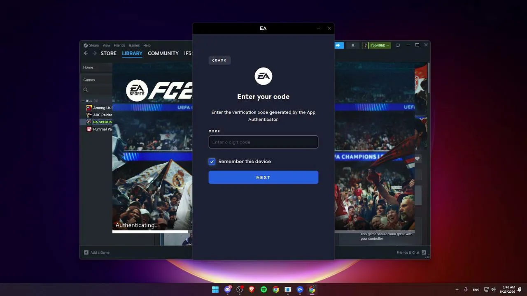Open the Steam menu in the Steam window
Viewport: 527px width, 296px height.
91,45
